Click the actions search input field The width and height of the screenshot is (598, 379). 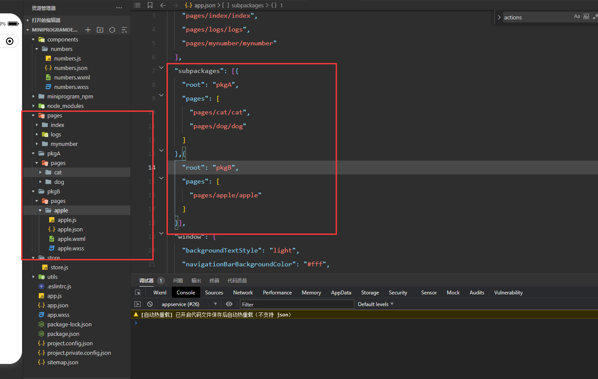click(x=537, y=17)
